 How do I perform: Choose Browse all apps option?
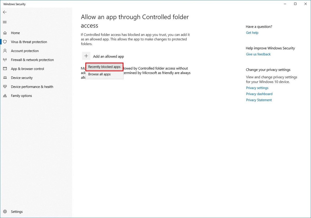[99, 74]
